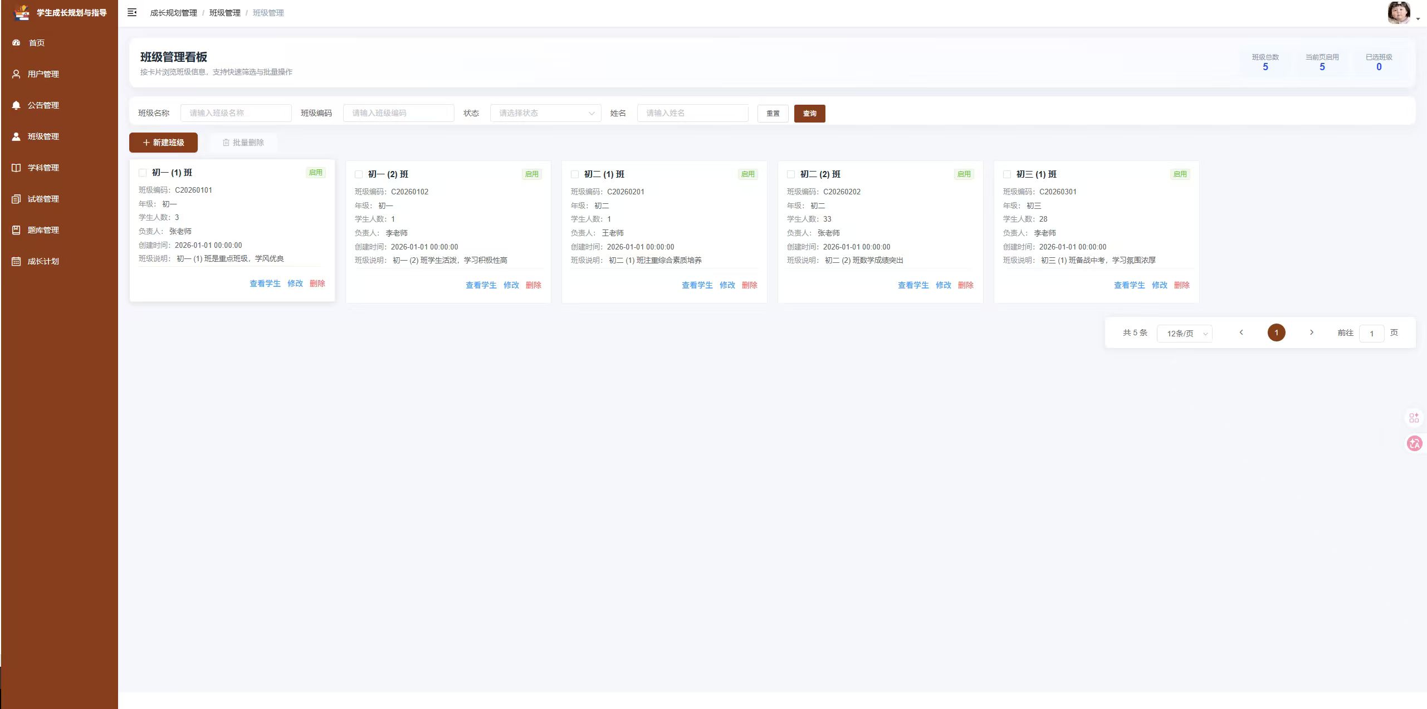Select checkbox for 初一 (2) 班
This screenshot has width=1427, height=709.
point(359,174)
